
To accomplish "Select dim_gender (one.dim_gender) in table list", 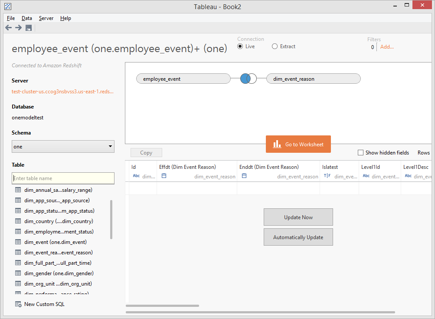I will (59, 273).
